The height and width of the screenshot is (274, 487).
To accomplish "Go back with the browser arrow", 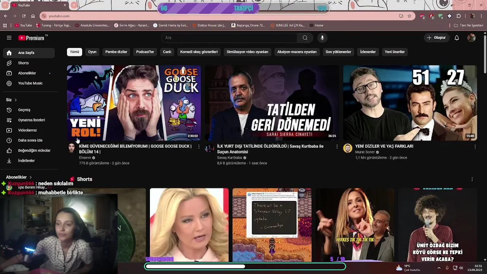I will click(x=6, y=16).
